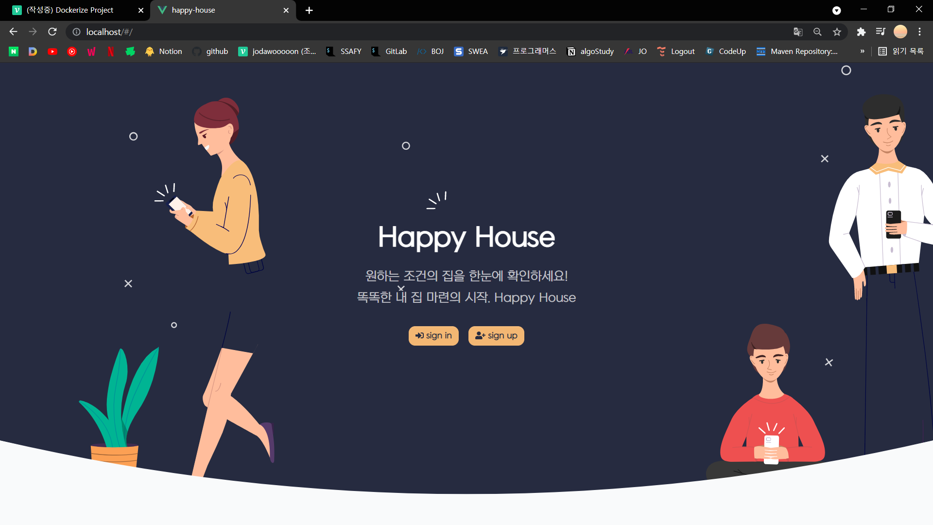The image size is (933, 525).
Task: Open the media playback control icon
Action: 881,32
